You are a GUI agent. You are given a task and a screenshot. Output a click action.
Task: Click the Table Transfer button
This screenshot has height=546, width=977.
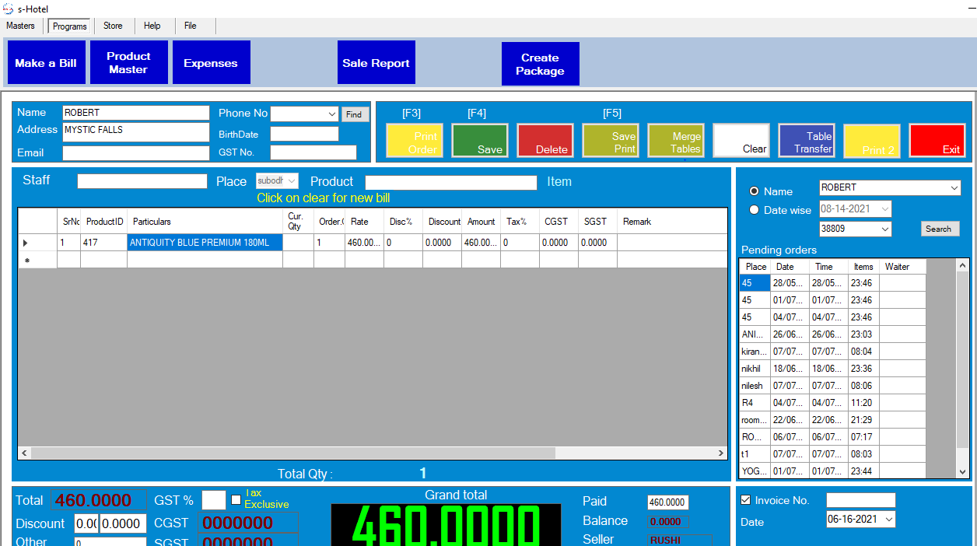(x=807, y=142)
